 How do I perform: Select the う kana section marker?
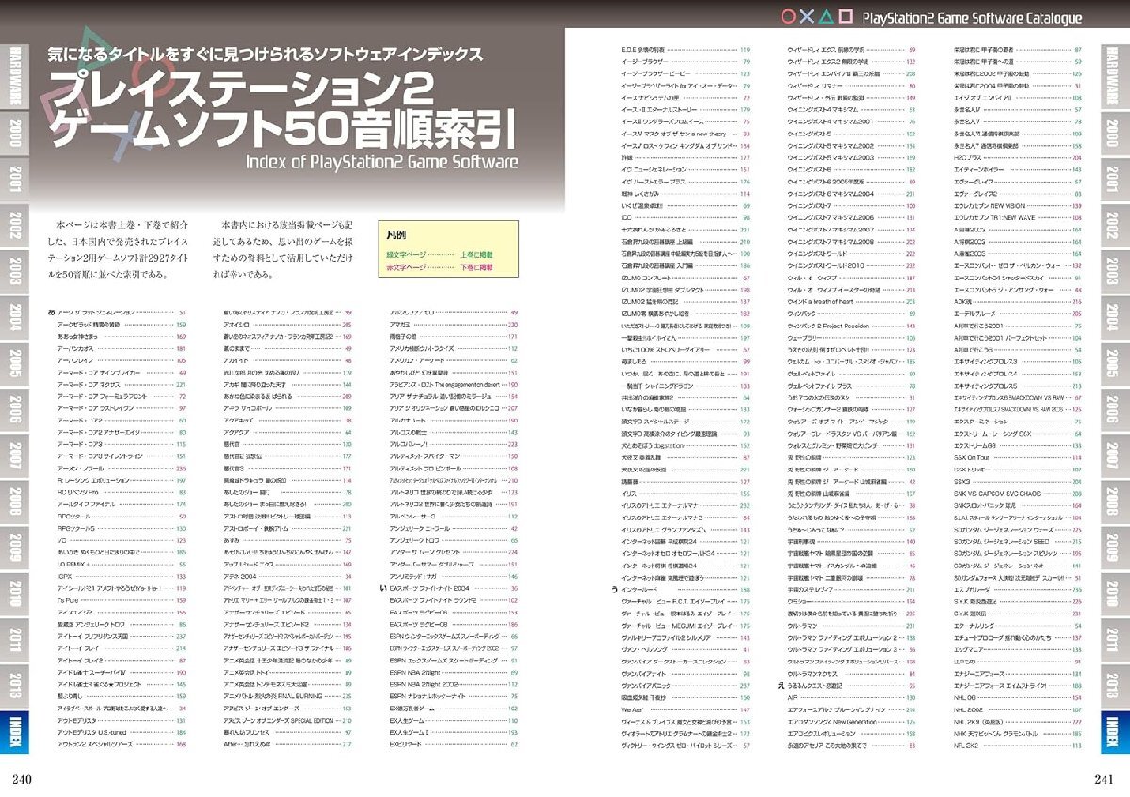614,589
